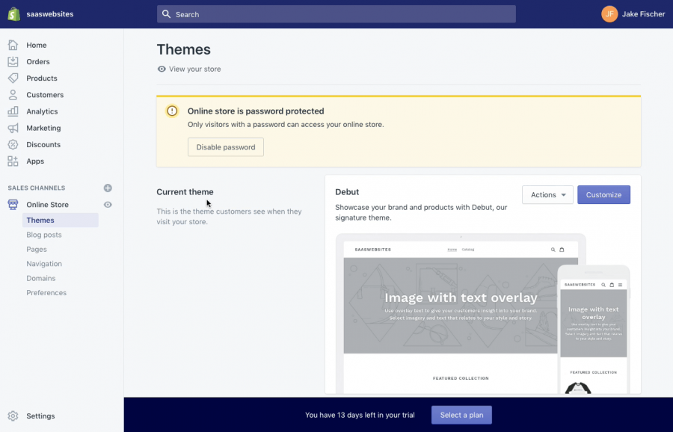Select a plan before the trial ends
Image resolution: width=673 pixels, height=432 pixels.
(x=461, y=415)
